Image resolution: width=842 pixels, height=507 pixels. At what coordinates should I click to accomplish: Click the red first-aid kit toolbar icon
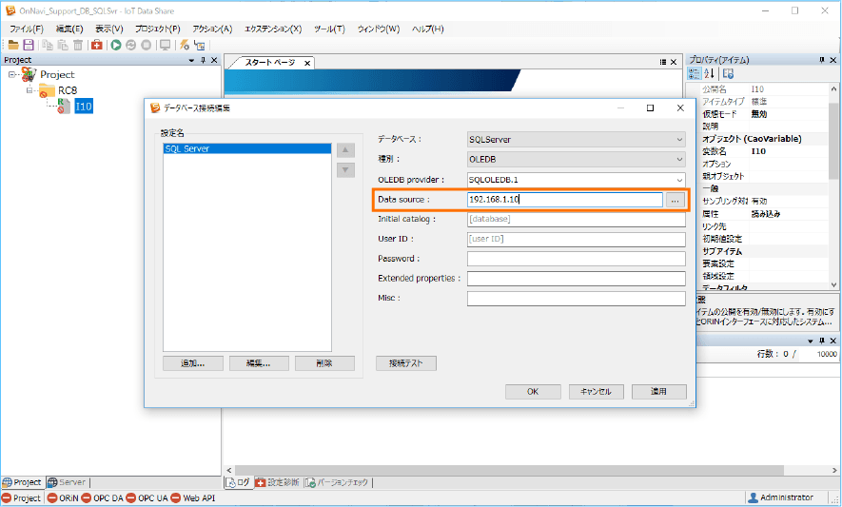tap(97, 45)
